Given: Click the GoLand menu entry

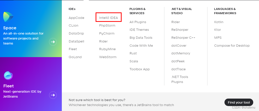Looking at the screenshot, I should (75, 57).
